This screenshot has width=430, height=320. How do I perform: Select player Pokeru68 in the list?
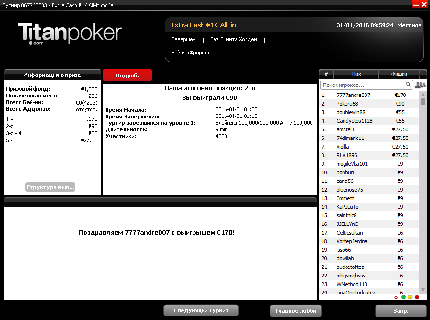click(x=369, y=104)
